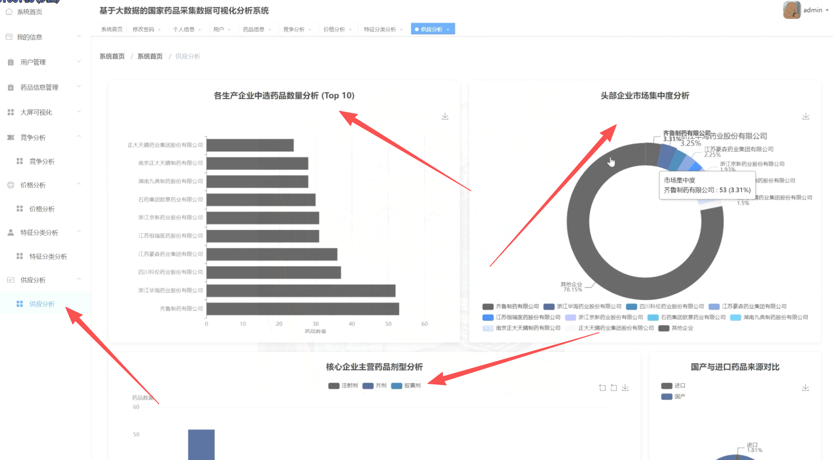
Task: Select the 齐鲁制药有限公司 bar
Action: (303, 309)
